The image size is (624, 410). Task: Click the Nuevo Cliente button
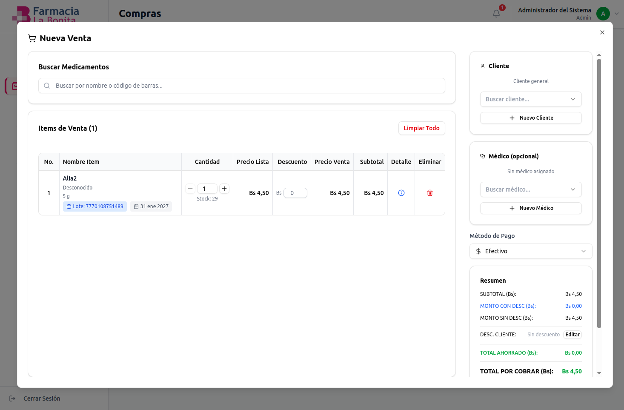[530, 118]
